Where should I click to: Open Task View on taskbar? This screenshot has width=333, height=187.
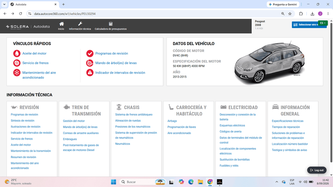click(x=171, y=182)
